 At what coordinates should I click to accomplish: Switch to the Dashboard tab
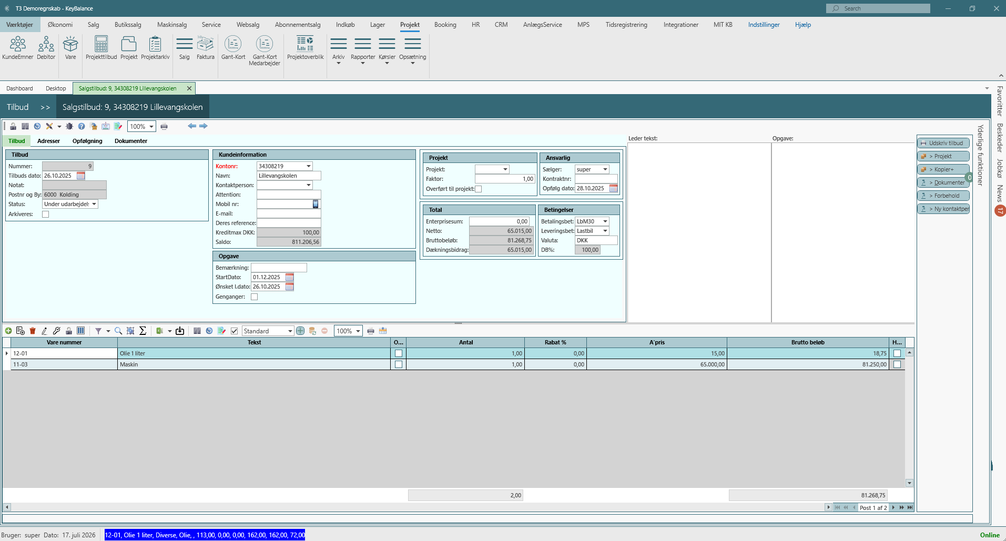coord(19,88)
